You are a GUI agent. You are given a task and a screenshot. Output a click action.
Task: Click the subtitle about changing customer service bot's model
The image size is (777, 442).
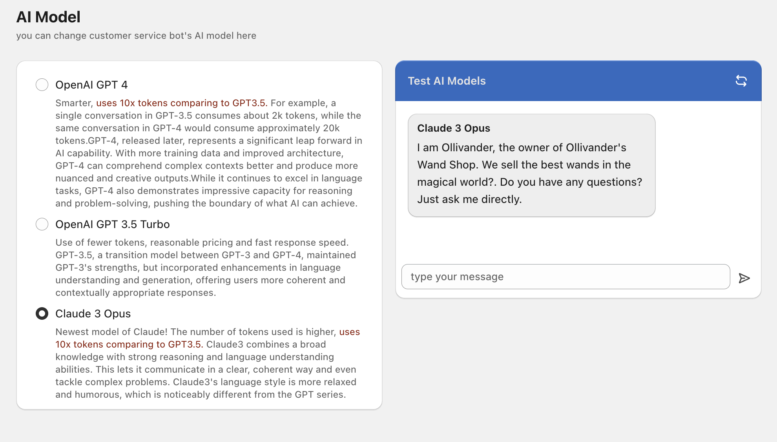coord(136,36)
